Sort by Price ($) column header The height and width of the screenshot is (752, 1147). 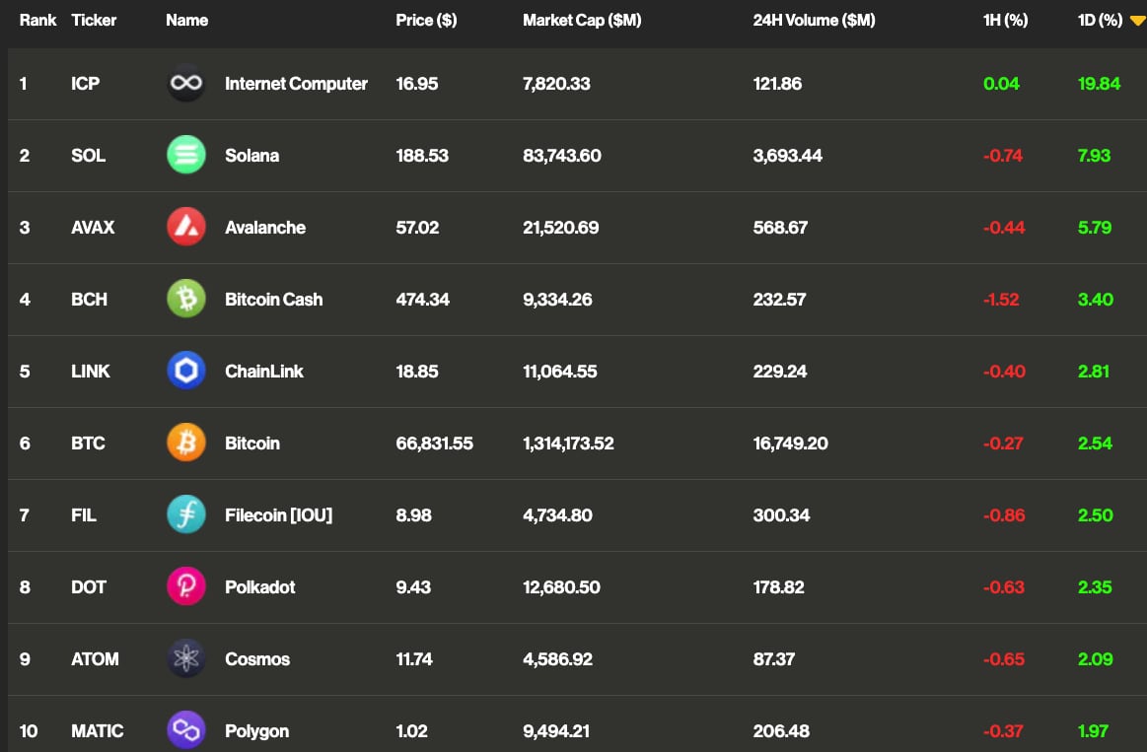tap(426, 20)
